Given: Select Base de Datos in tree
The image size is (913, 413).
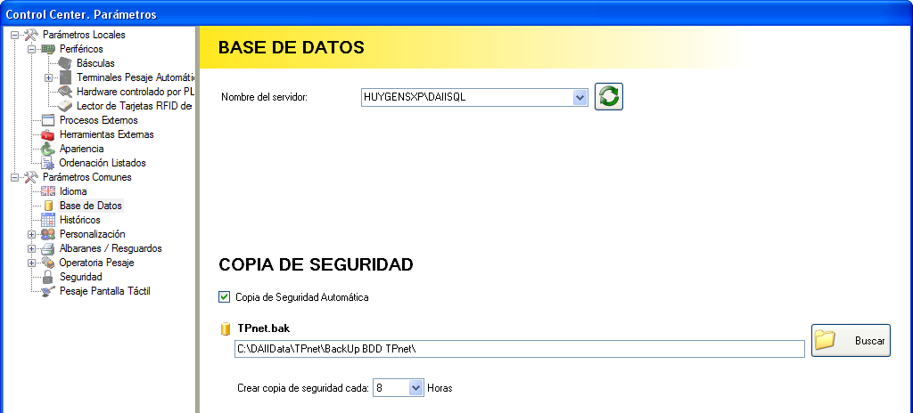Looking at the screenshot, I should click(x=90, y=206).
